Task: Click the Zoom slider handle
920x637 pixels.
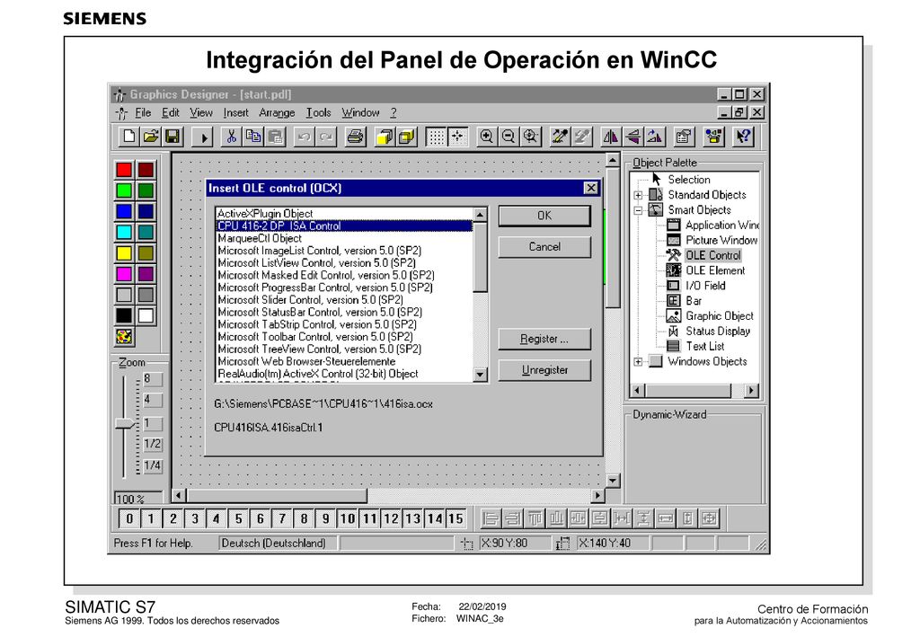Action: pyautogui.click(x=125, y=423)
